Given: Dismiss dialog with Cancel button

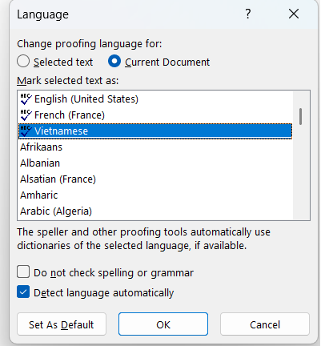Looking at the screenshot, I should tap(265, 324).
